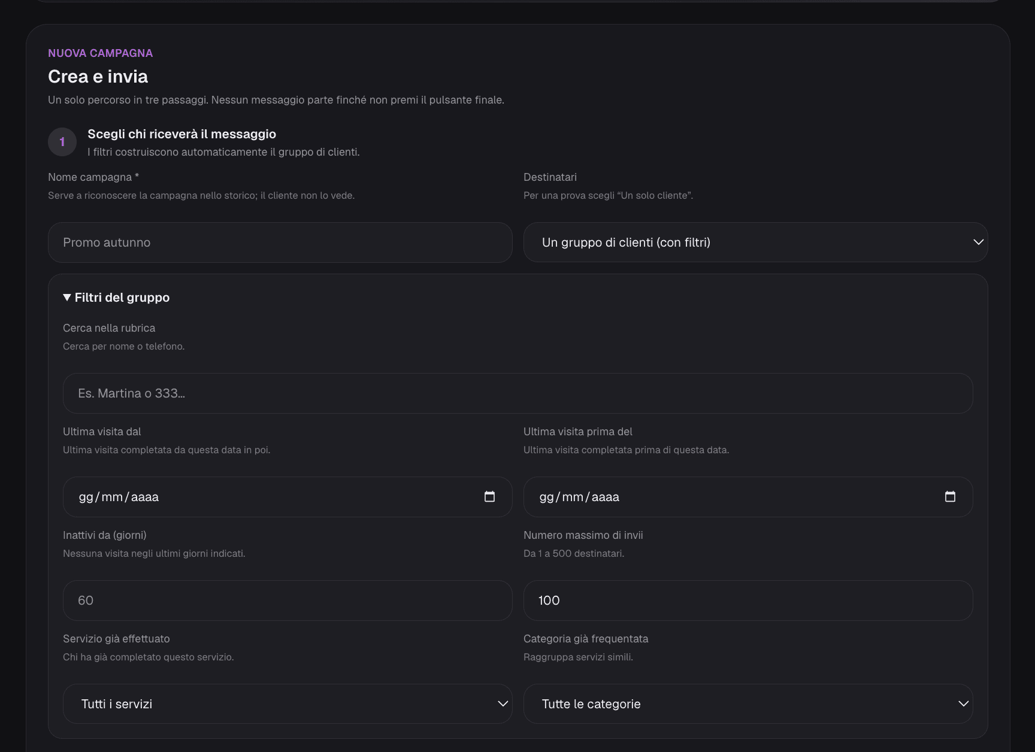Image resolution: width=1035 pixels, height=752 pixels.
Task: Click the step 1 circle badge
Action: tap(62, 142)
